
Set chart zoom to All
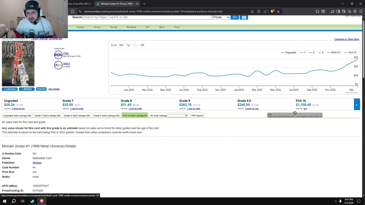142,45
